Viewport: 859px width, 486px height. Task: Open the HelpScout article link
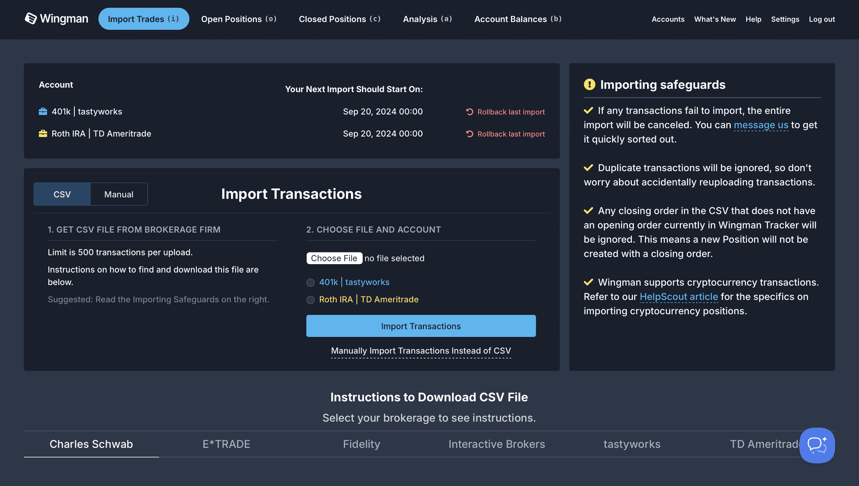(678, 296)
